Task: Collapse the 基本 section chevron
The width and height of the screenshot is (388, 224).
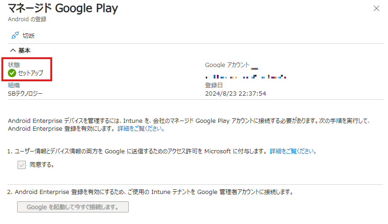Action: point(12,50)
